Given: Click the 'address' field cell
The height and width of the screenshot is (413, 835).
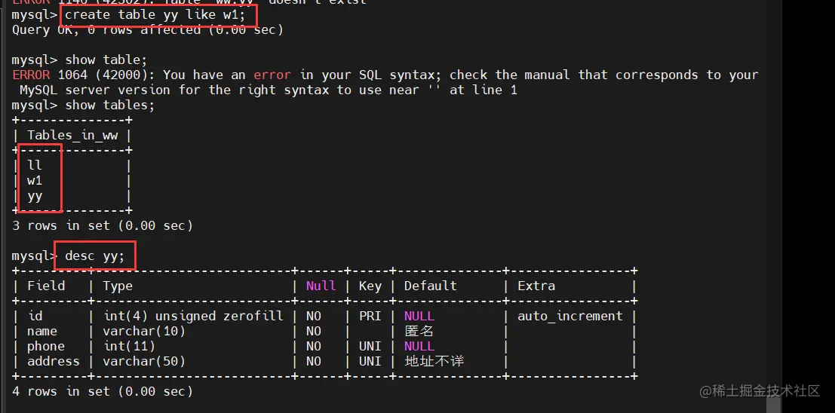Looking at the screenshot, I should (54, 362).
